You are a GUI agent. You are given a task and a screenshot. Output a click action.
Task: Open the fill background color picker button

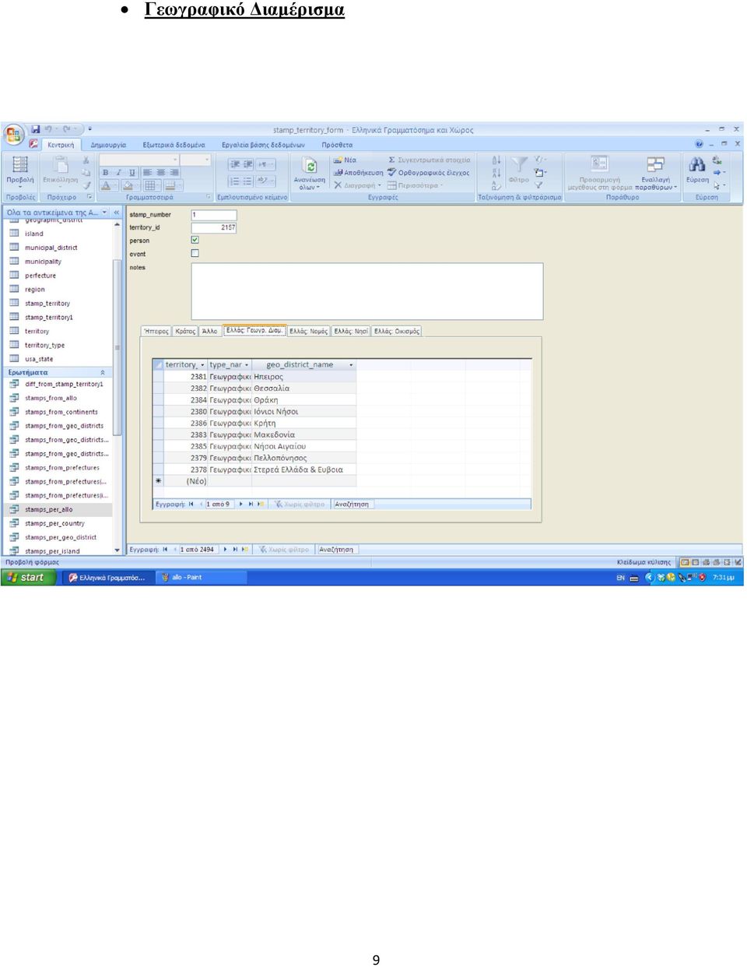point(131,185)
